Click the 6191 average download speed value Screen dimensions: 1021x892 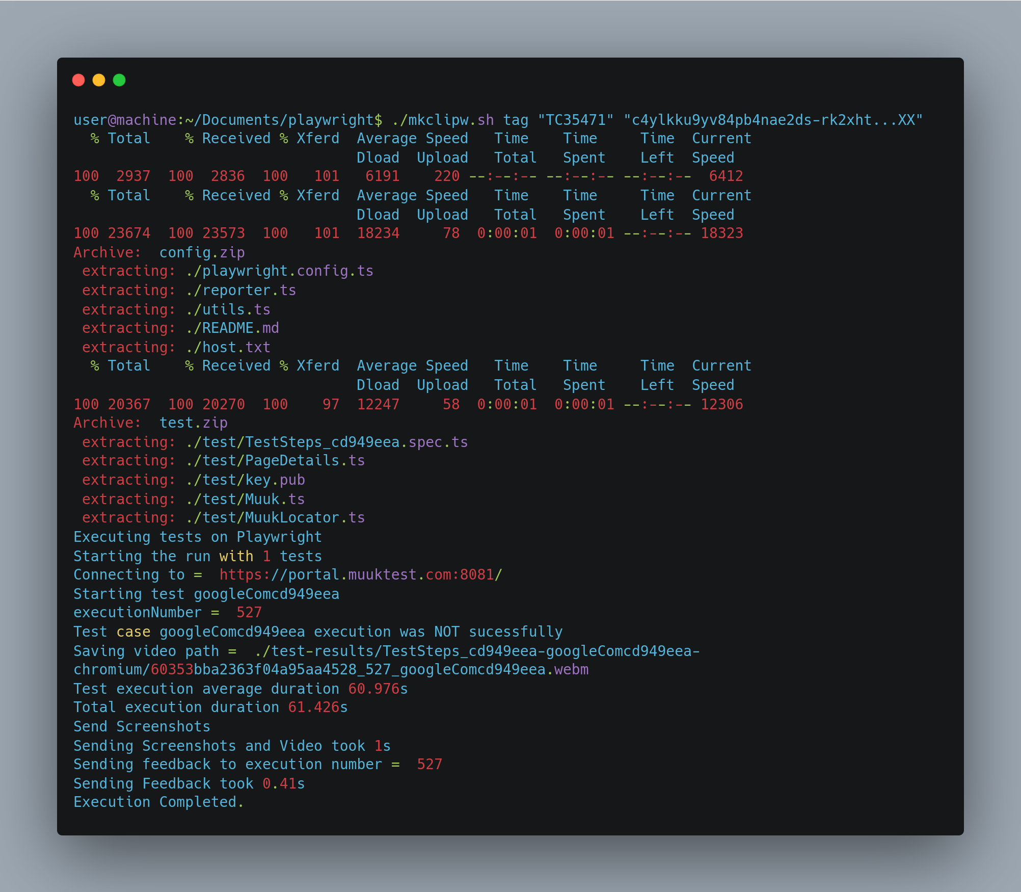point(383,176)
